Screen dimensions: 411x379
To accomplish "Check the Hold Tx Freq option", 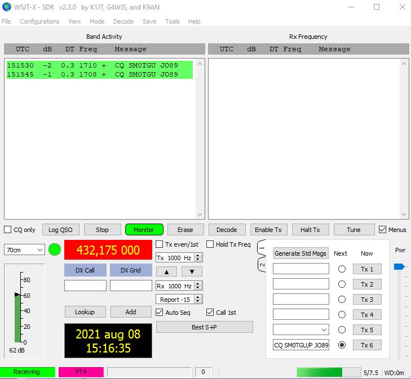I will [x=210, y=244].
